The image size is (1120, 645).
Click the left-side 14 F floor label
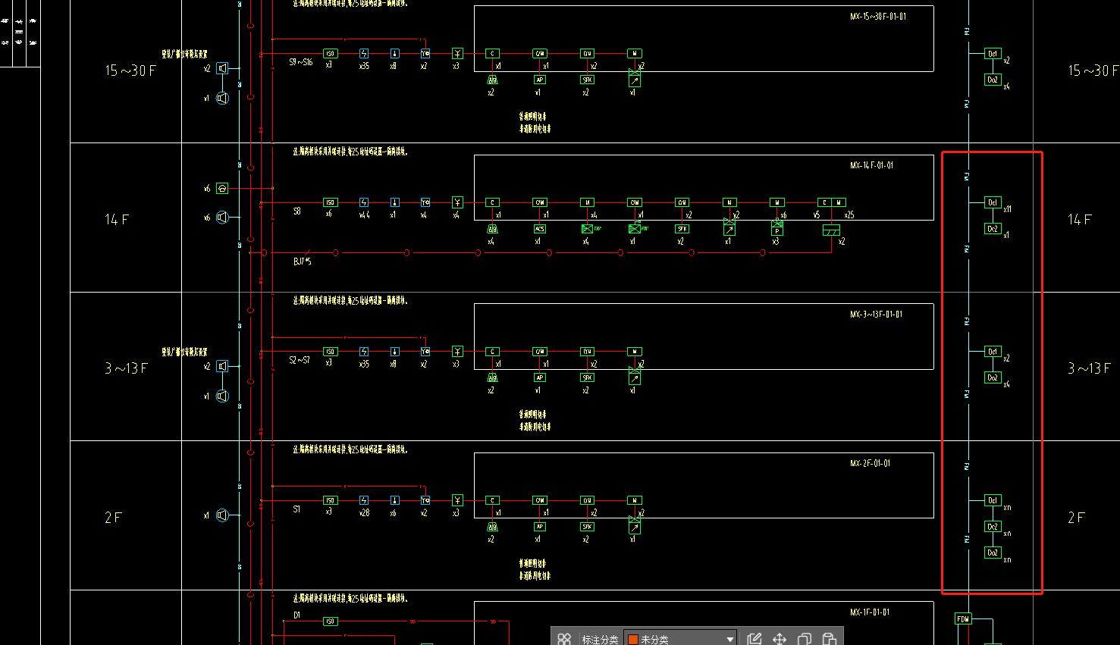click(x=117, y=220)
